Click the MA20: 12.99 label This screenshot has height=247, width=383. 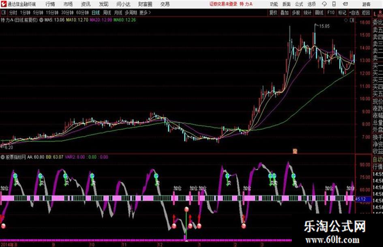click(101, 20)
